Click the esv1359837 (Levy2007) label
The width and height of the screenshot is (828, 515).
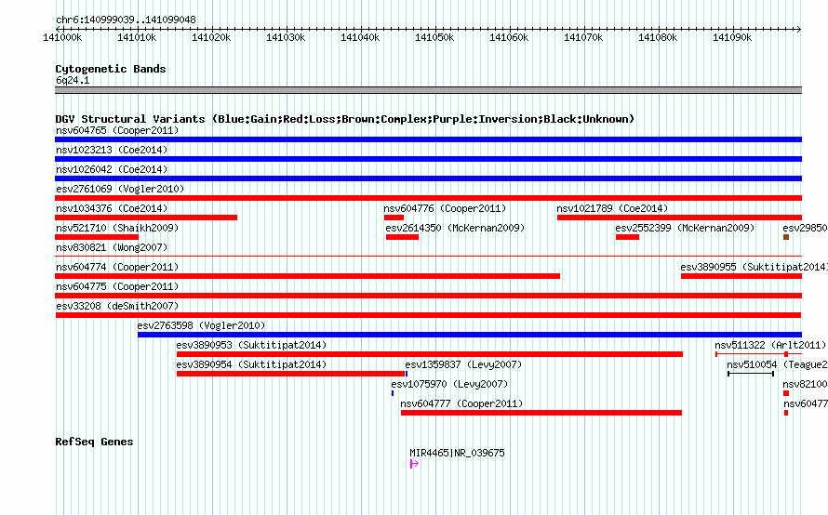click(463, 364)
